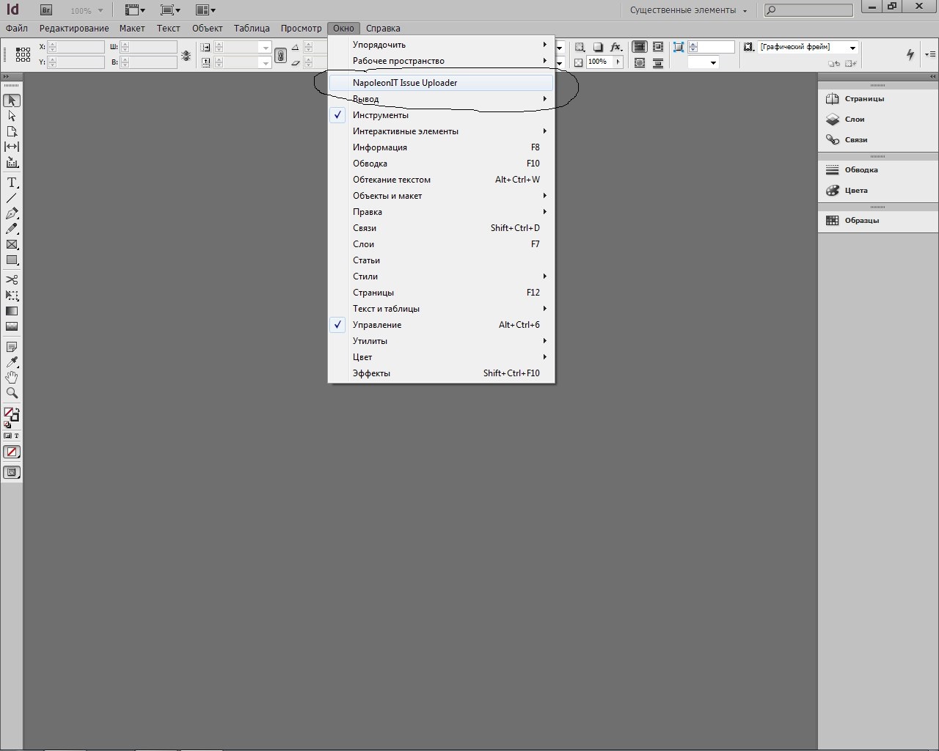Choose NapoleonIT Issue Uploader menu item
The height and width of the screenshot is (751, 939).
pos(441,83)
